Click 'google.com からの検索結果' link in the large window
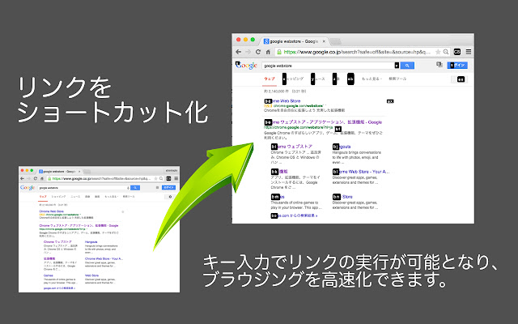The width and height of the screenshot is (518, 324). (294, 215)
